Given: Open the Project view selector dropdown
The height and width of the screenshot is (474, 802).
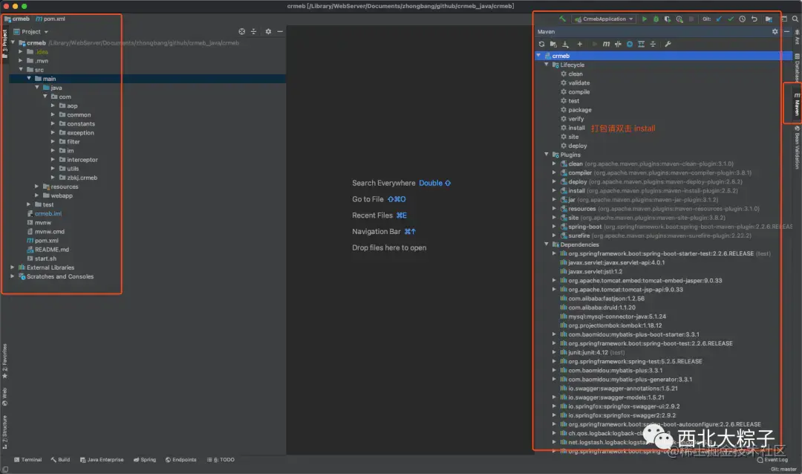Looking at the screenshot, I should pyautogui.click(x=30, y=32).
